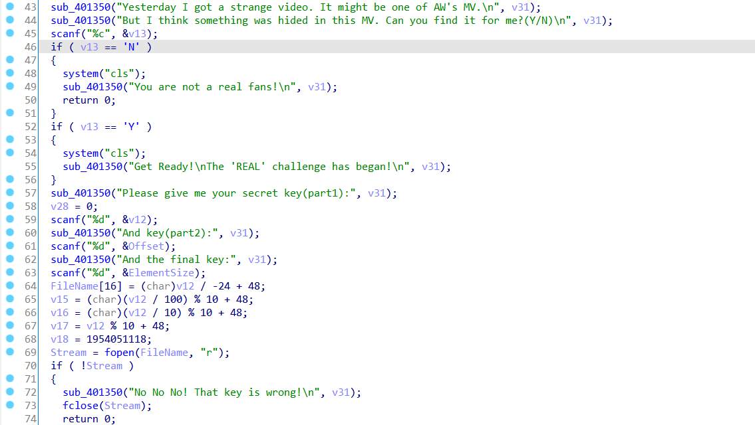This screenshot has width=755, height=425.
Task: Select line number 46 in gutter
Action: coord(31,47)
